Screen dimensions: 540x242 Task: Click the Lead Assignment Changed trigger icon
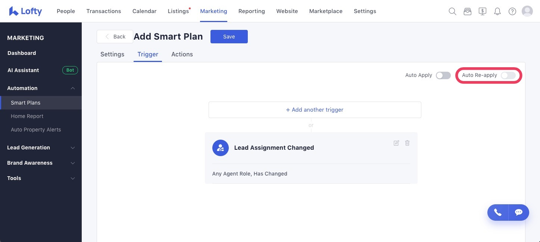click(x=221, y=148)
